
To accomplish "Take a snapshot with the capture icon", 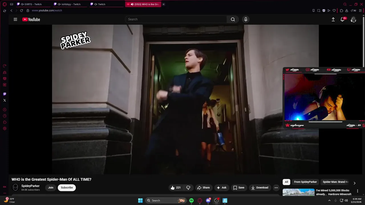I will [319, 11].
